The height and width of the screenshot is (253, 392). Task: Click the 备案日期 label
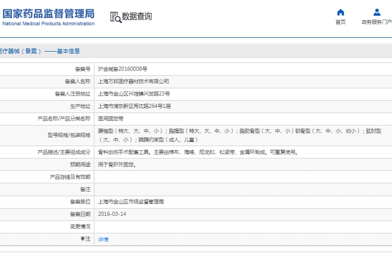(80, 214)
